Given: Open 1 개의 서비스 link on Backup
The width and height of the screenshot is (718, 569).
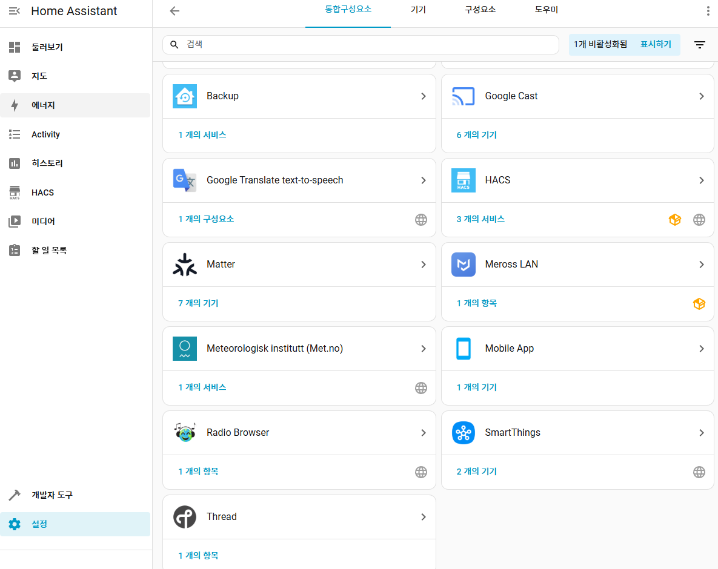Looking at the screenshot, I should tap(202, 135).
